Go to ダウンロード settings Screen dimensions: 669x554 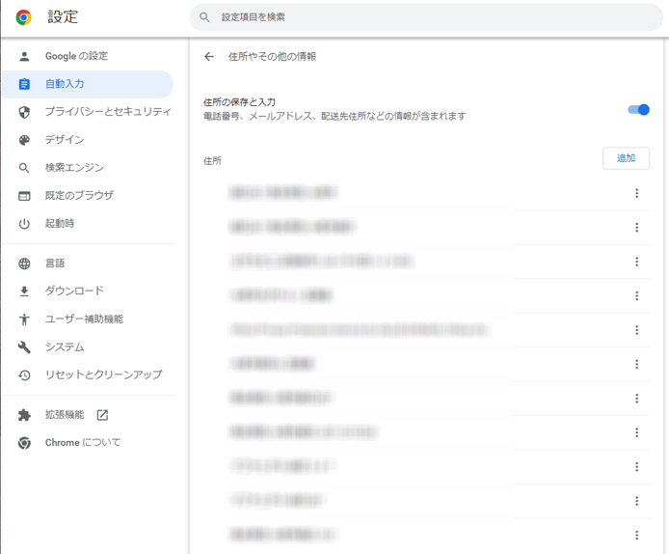(x=74, y=291)
